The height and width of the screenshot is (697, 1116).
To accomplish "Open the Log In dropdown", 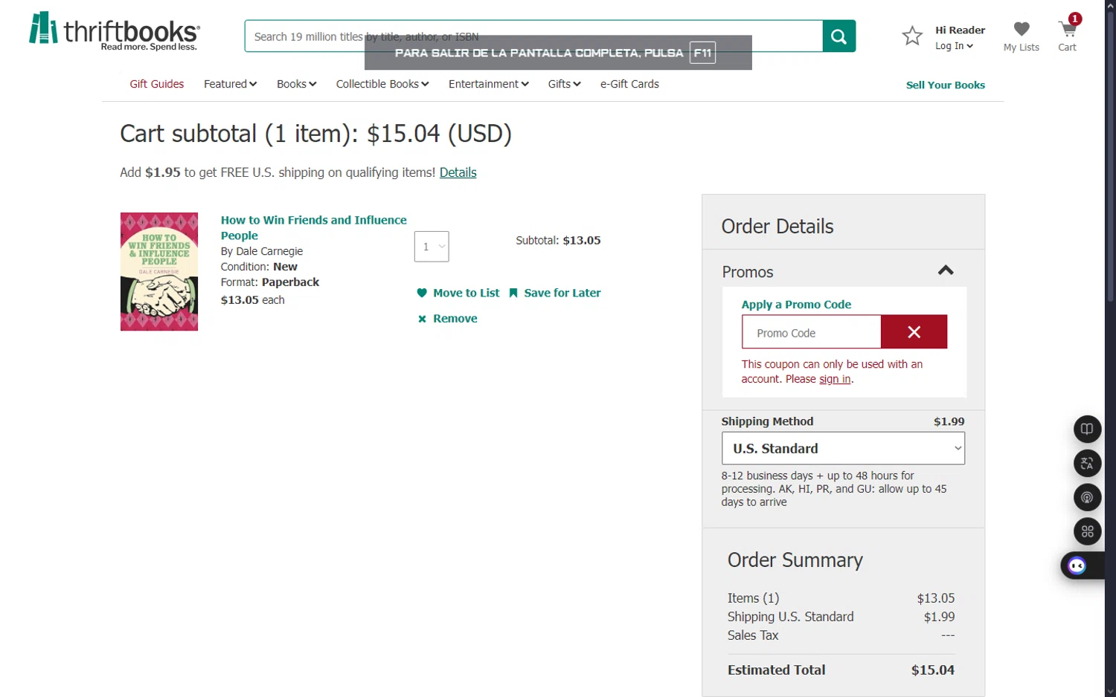I will point(954,46).
